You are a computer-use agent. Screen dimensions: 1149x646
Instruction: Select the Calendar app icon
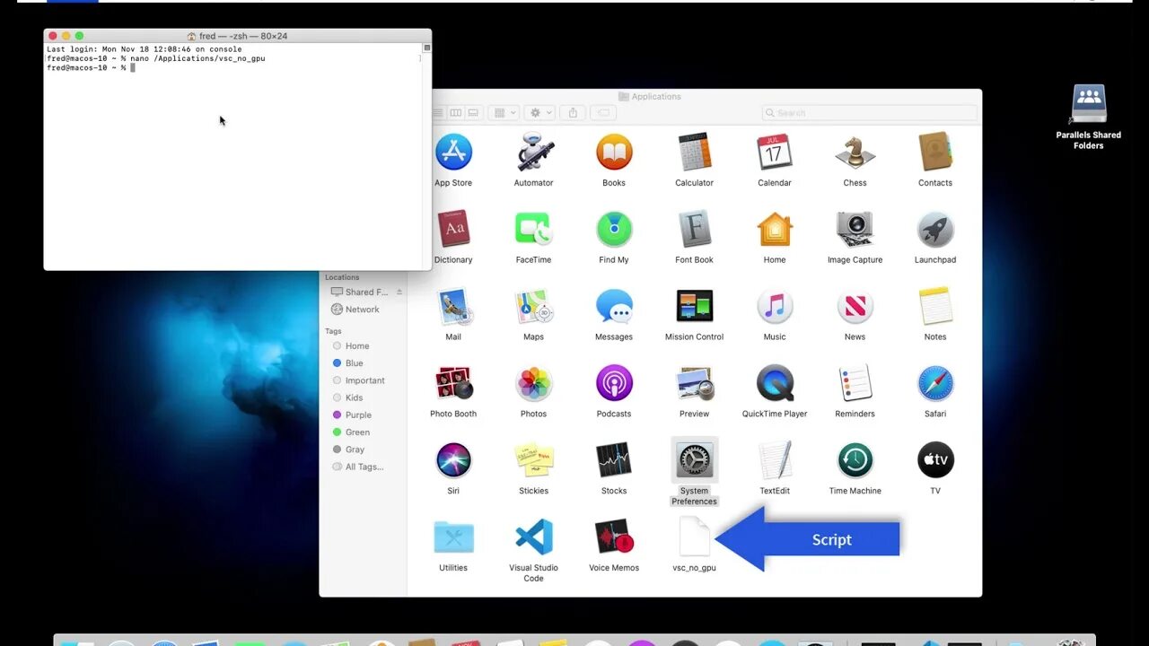click(x=774, y=153)
